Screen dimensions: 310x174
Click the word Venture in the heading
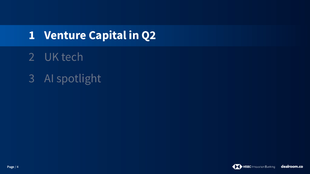click(x=65, y=36)
